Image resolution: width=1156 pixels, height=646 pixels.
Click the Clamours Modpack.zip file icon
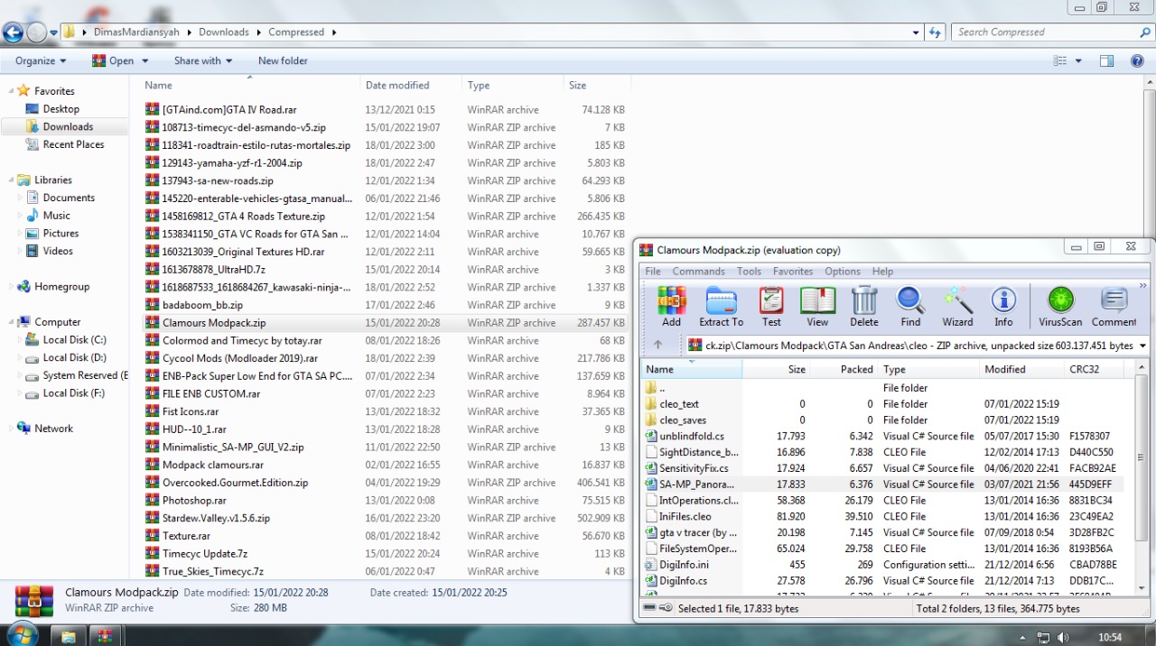[153, 323]
